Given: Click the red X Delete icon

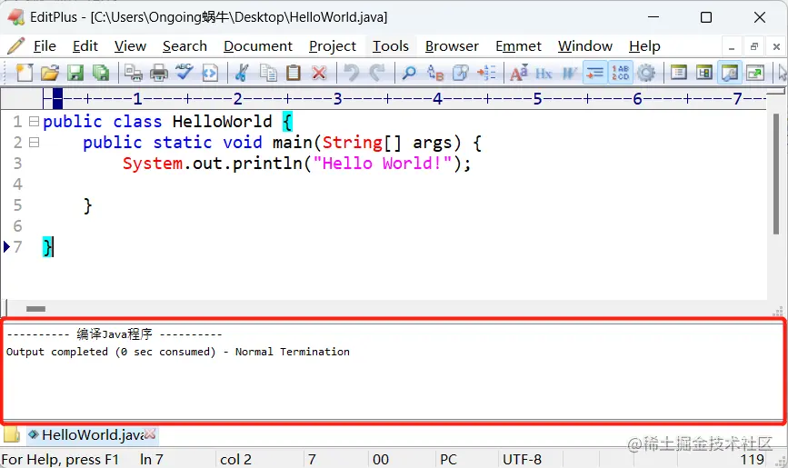Looking at the screenshot, I should pyautogui.click(x=319, y=73).
